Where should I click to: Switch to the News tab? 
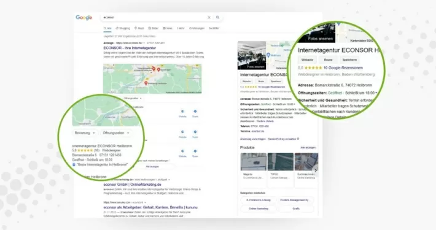168,28
